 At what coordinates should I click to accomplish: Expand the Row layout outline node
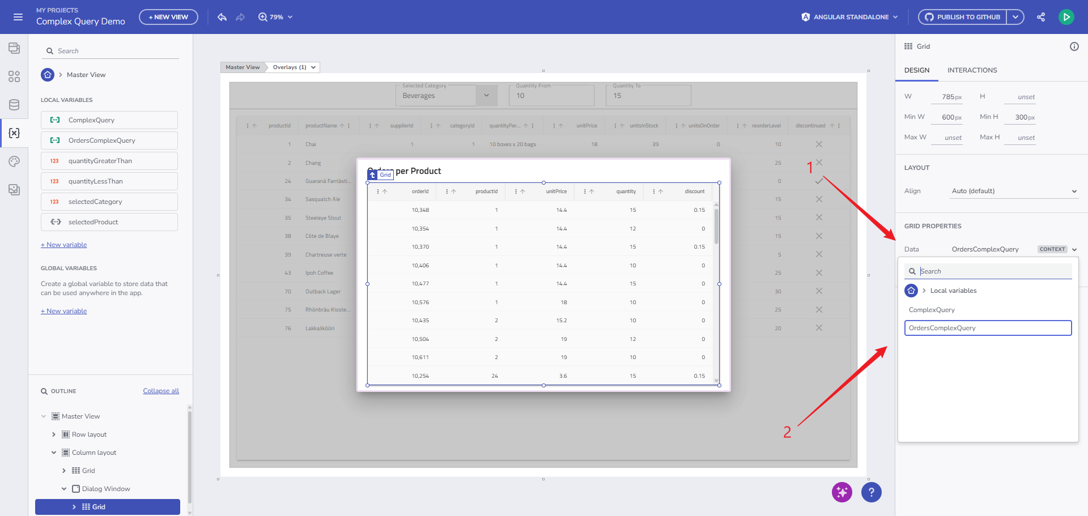(x=54, y=434)
